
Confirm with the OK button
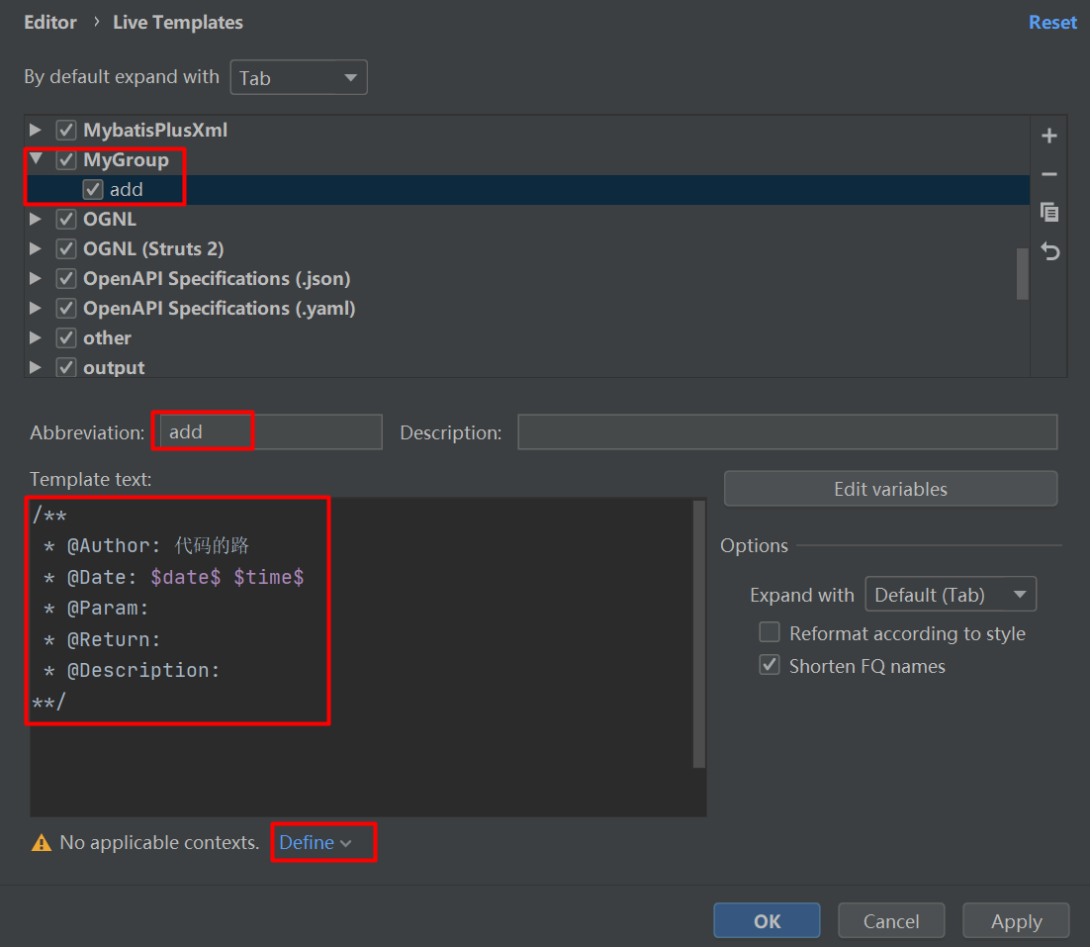767,920
